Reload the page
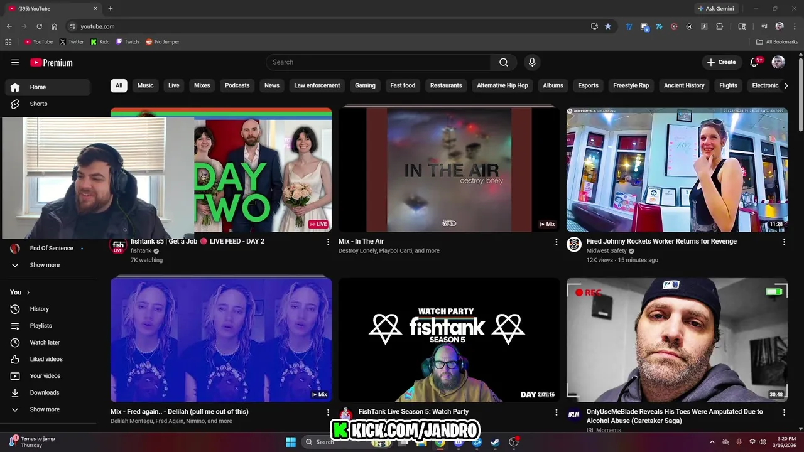This screenshot has width=804, height=452. point(39,26)
